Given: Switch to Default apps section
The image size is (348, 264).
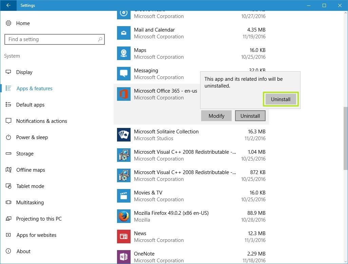Looking at the screenshot, I should (30, 105).
